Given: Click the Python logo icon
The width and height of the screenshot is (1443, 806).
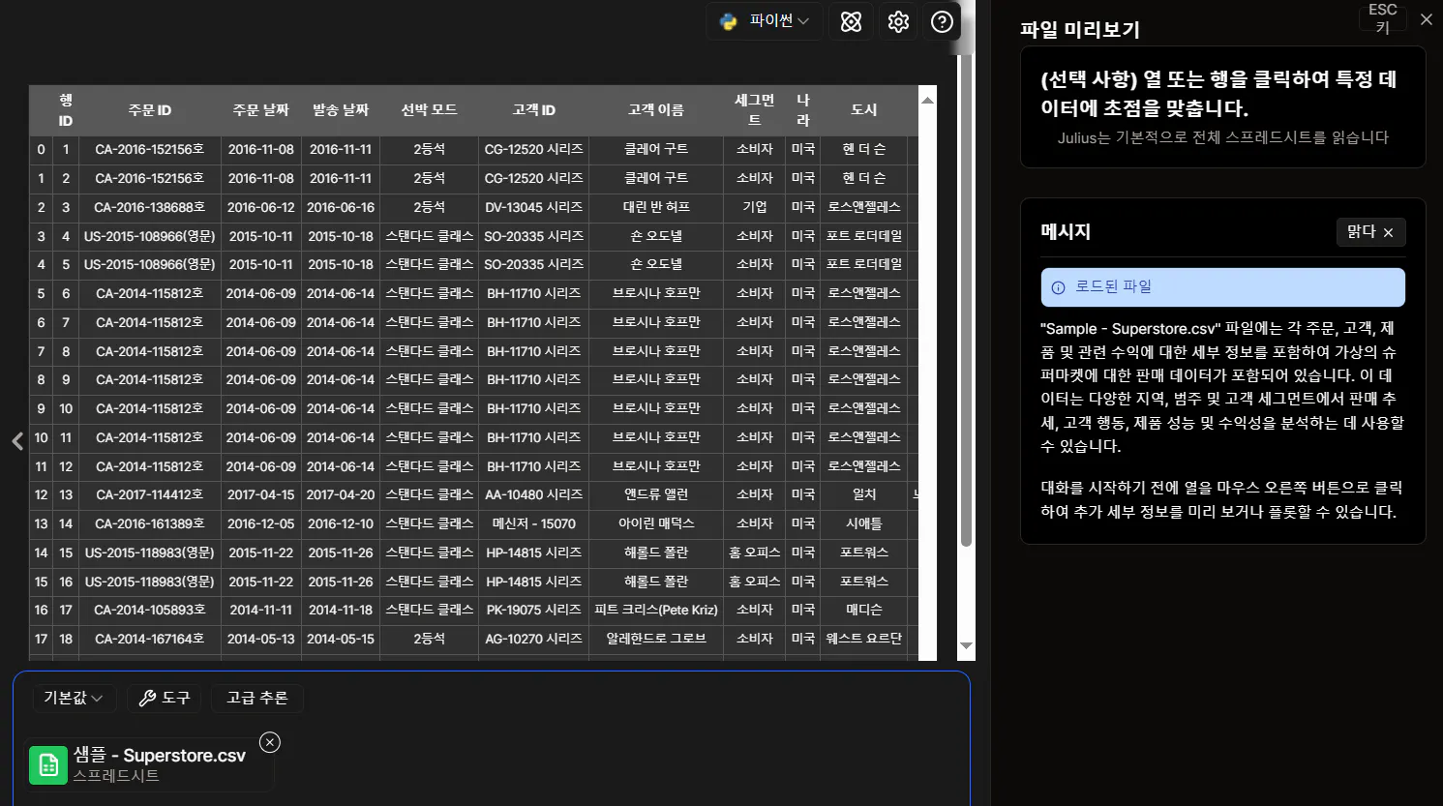Looking at the screenshot, I should coord(729,21).
